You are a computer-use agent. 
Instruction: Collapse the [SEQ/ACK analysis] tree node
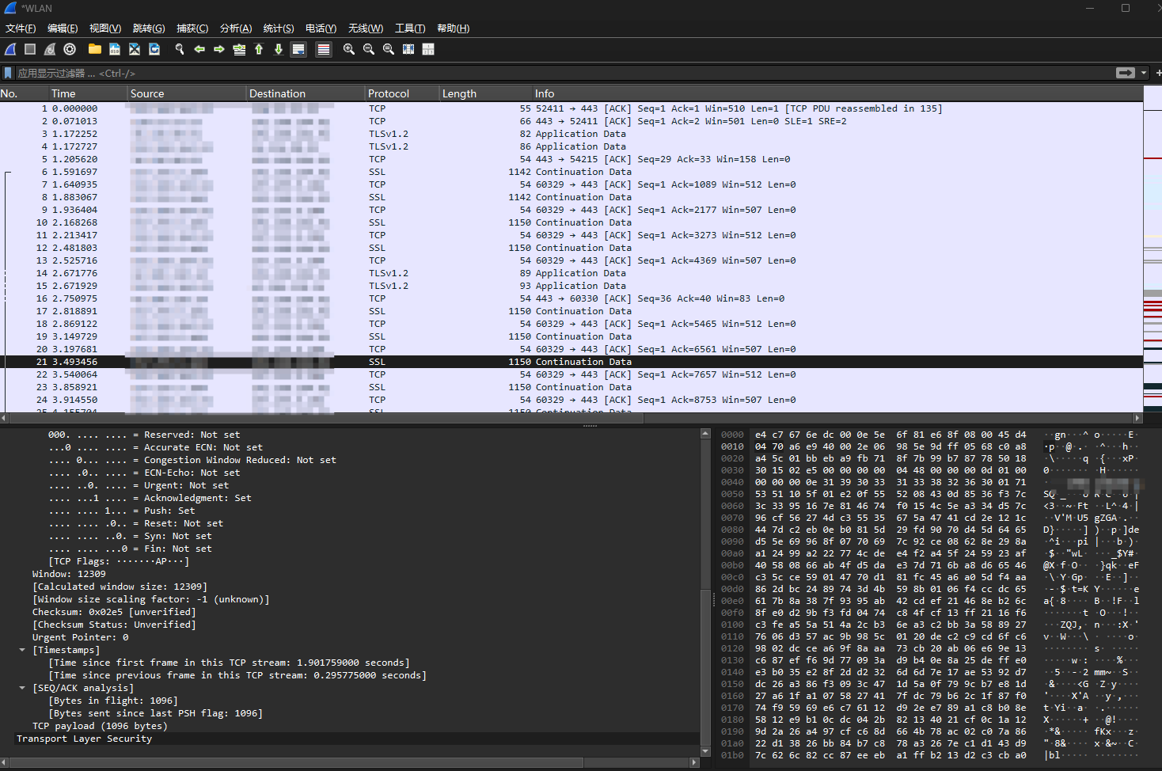[22, 688]
